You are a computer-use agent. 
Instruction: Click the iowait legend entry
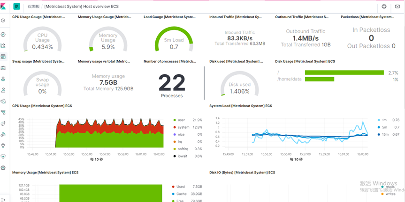point(188,156)
